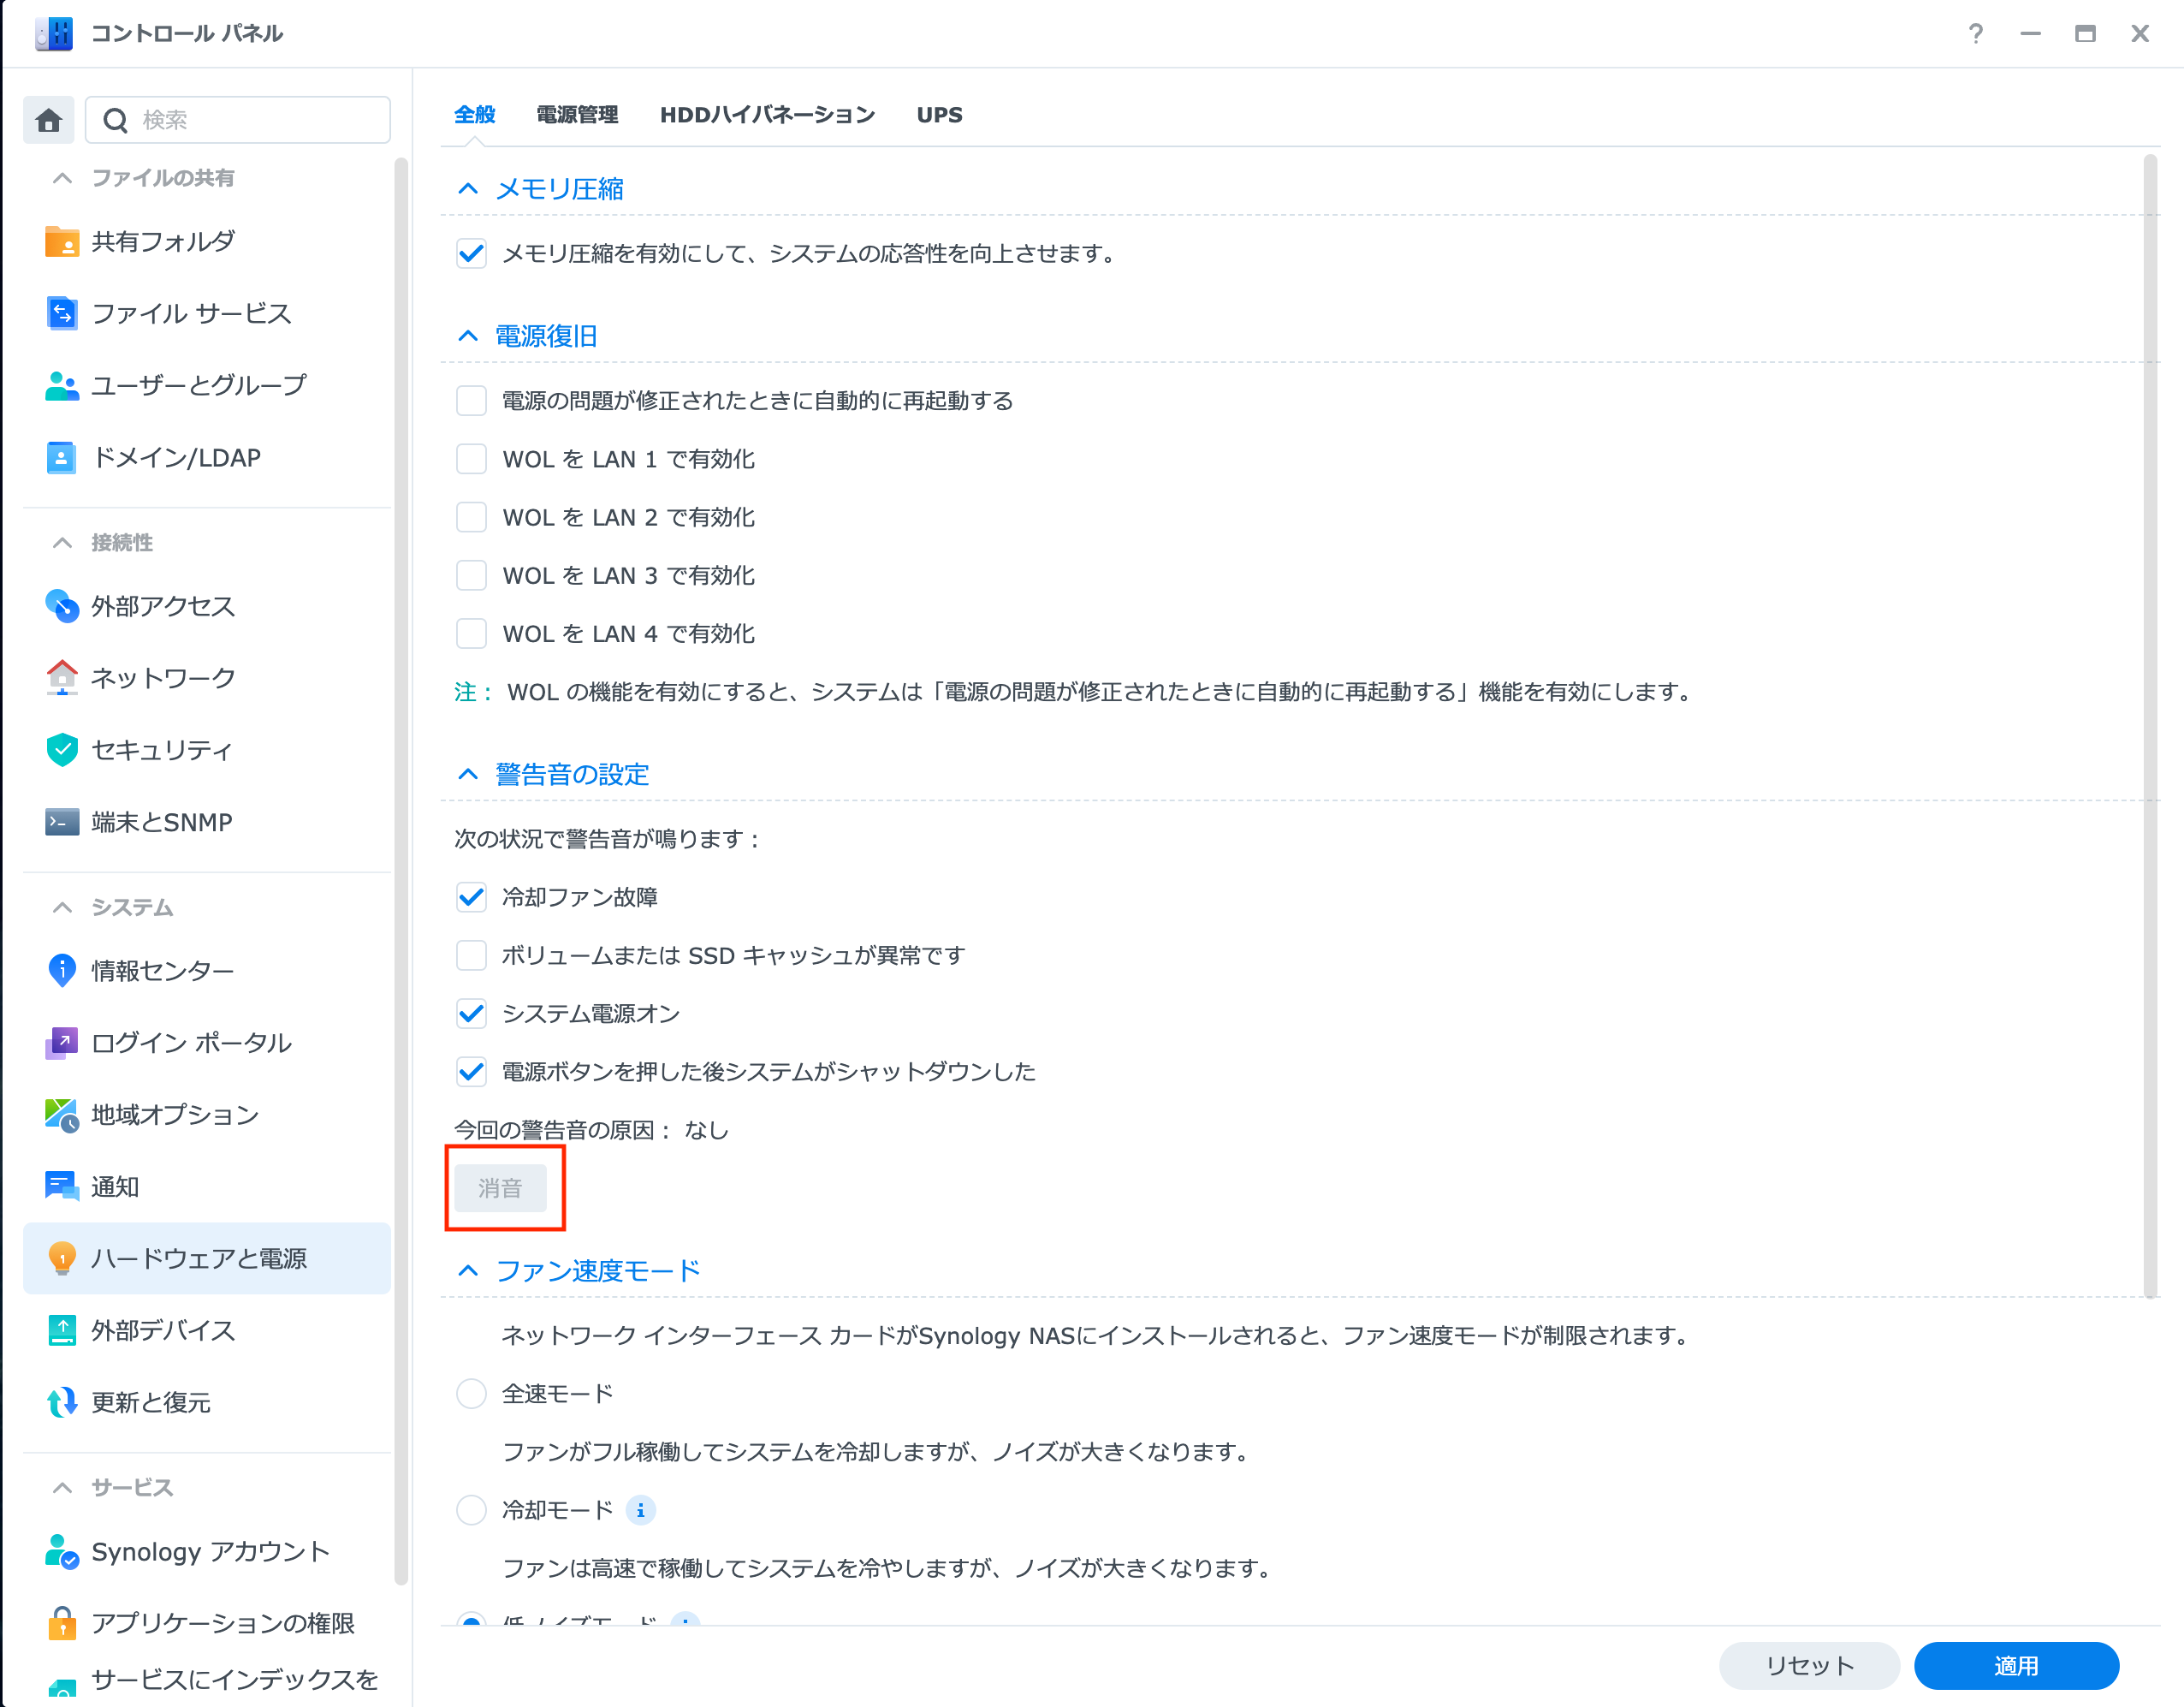2184x1707 pixels.
Task: Open セキュリティ shield icon
Action: [62, 749]
